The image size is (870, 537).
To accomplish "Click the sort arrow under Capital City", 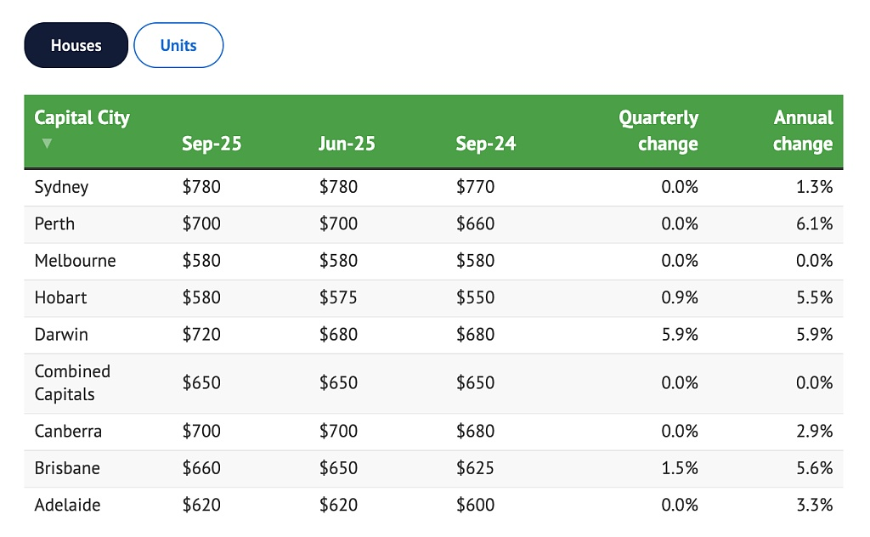I will pos(47,144).
